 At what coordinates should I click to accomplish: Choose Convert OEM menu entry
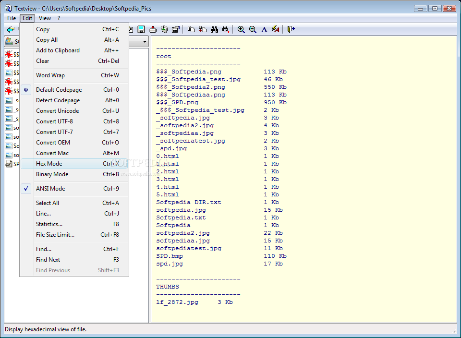pyautogui.click(x=74, y=143)
